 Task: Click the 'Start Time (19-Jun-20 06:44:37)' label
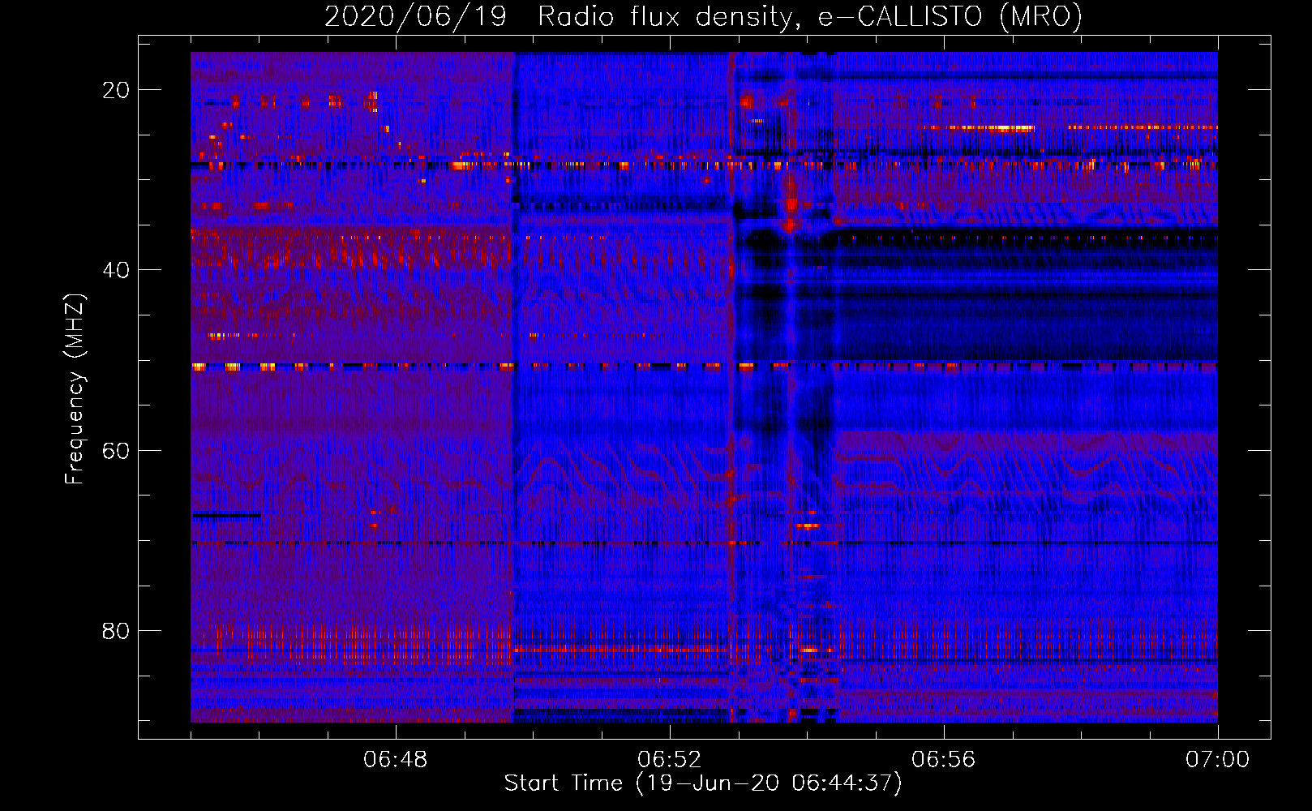[703, 783]
